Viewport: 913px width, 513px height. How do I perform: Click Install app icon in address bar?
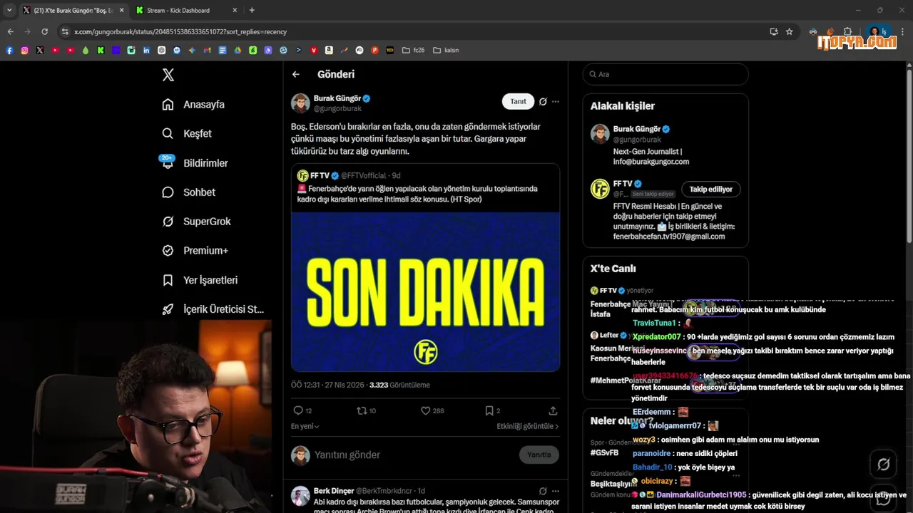pyautogui.click(x=774, y=31)
